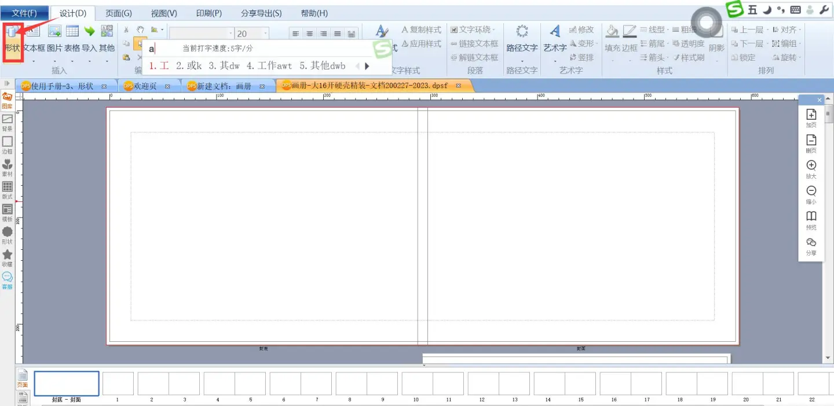This screenshot has width=834, height=406.
Task: Open the 预览 preview from the floating panel
Action: tap(811, 220)
